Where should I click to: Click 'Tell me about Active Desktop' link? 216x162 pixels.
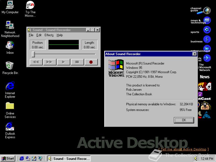pos(184,149)
